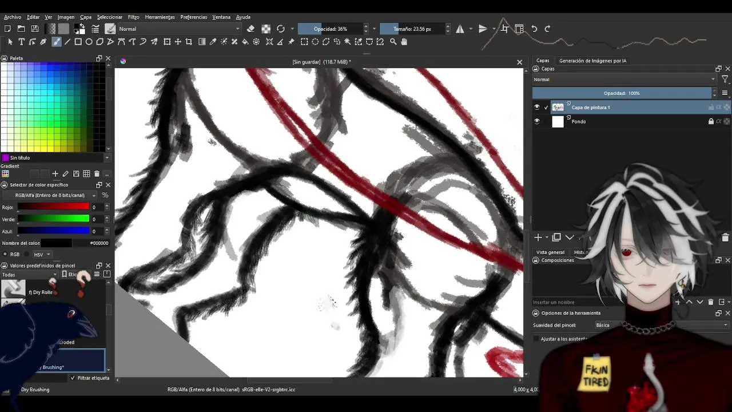Toggle horizontal mirror tool
The height and width of the screenshot is (412, 732).
click(x=460, y=29)
